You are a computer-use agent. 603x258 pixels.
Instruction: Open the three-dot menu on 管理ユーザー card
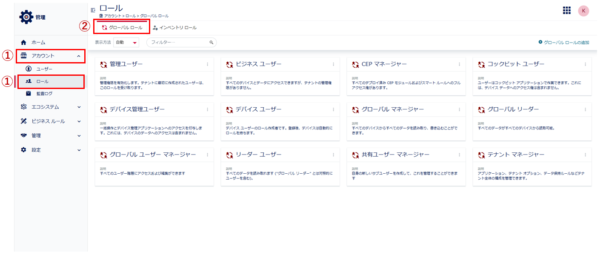pyautogui.click(x=208, y=64)
